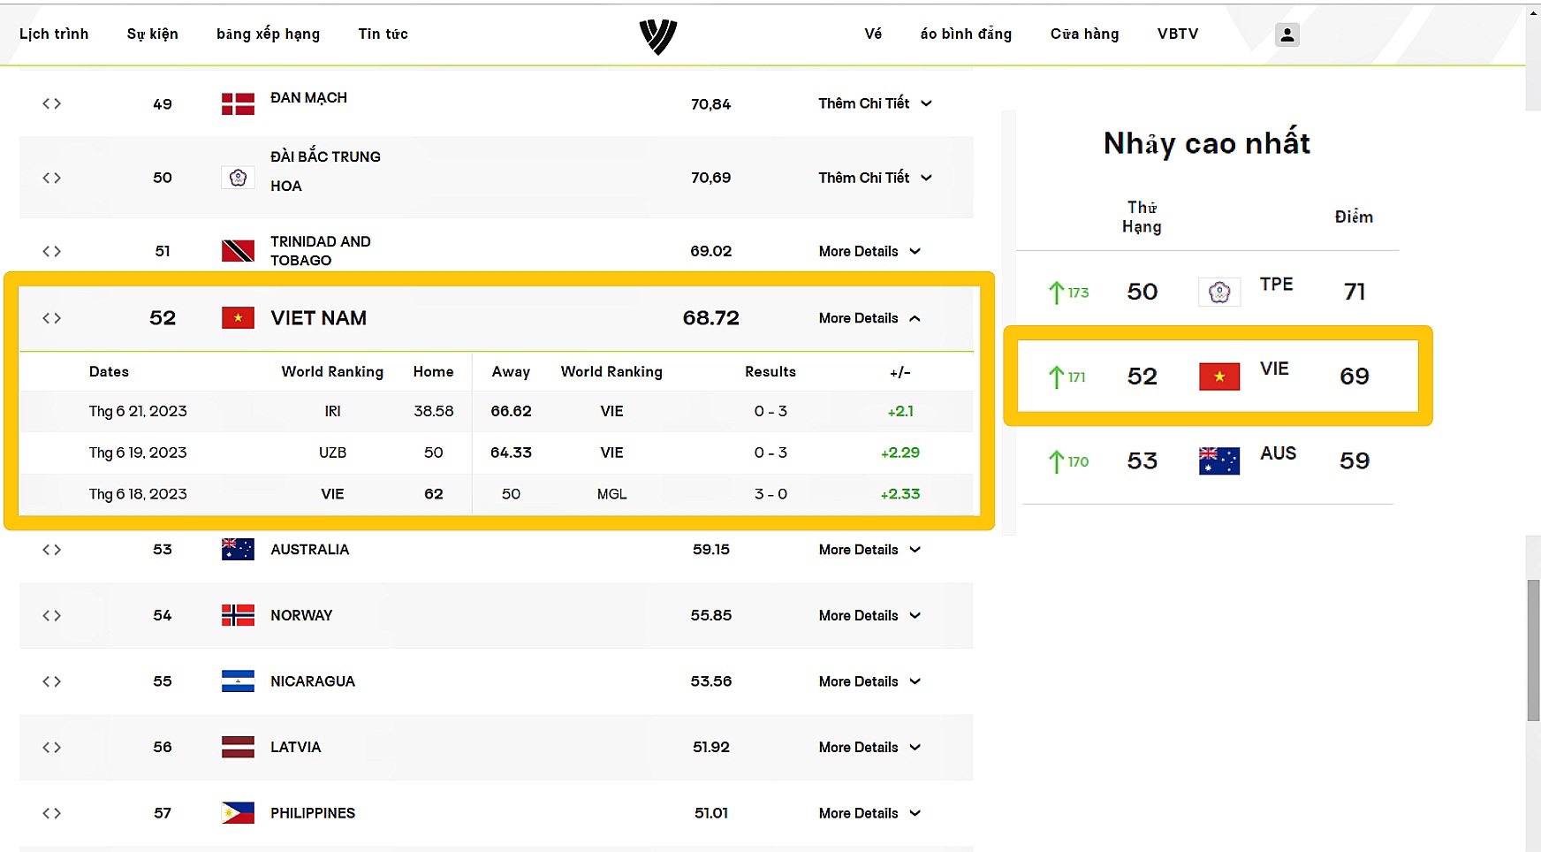Click rank change icon for Nicaragua row
Screen dimensions: 1541x852
(x=52, y=681)
